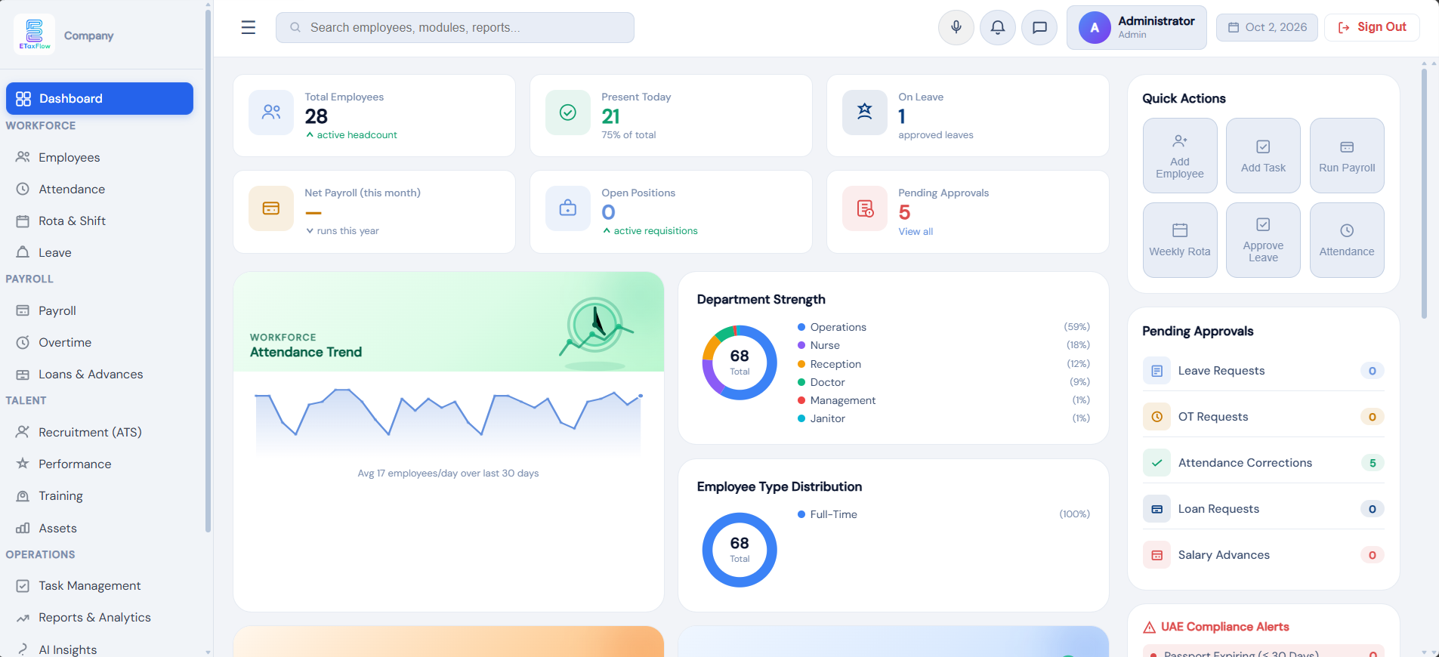This screenshot has width=1439, height=657.
Task: Click the Open Positions briefcase icon
Action: point(568,208)
